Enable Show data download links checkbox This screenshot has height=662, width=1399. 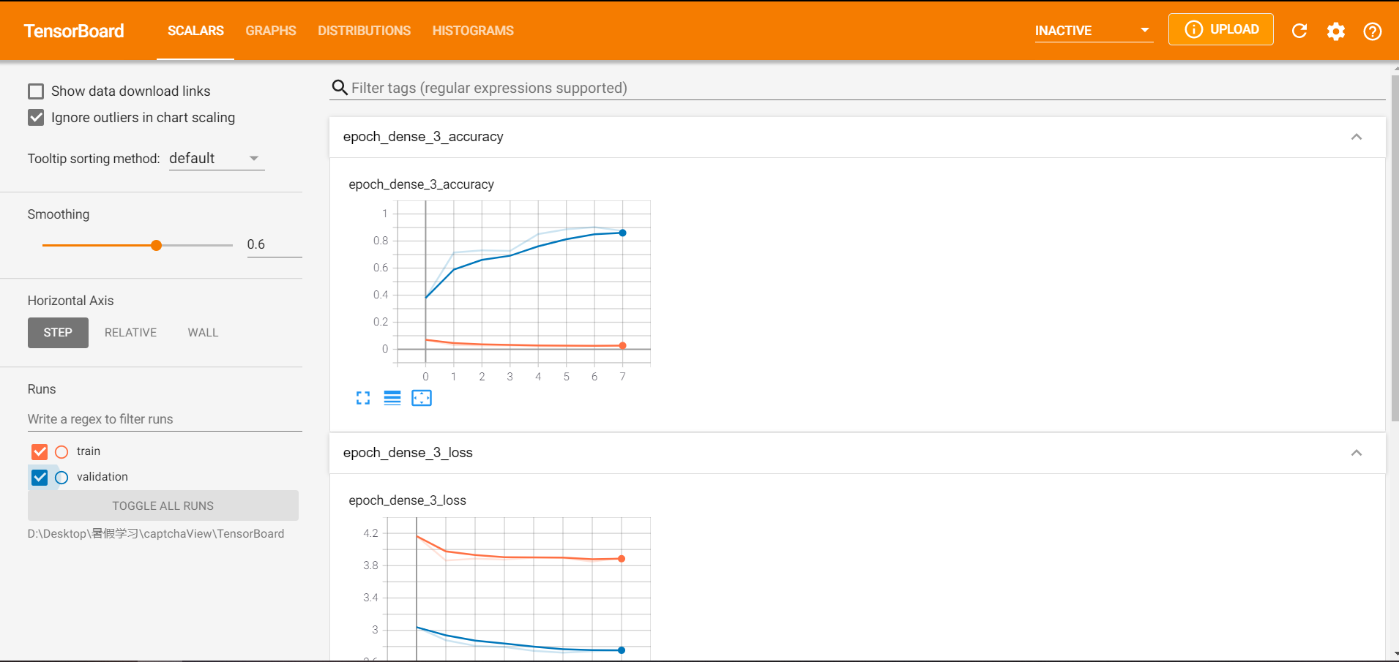pos(36,91)
